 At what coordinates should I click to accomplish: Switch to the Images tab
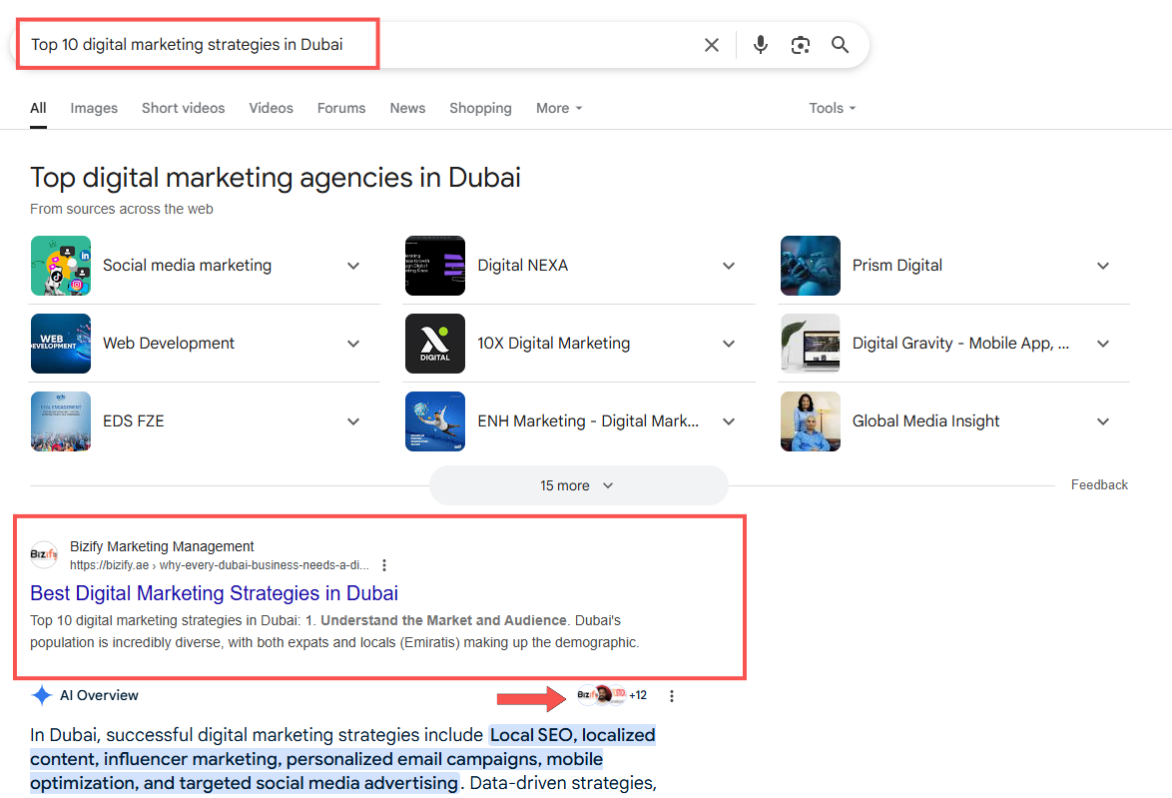(x=94, y=109)
